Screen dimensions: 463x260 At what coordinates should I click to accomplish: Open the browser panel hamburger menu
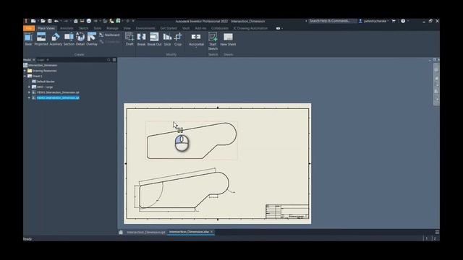tap(114, 60)
